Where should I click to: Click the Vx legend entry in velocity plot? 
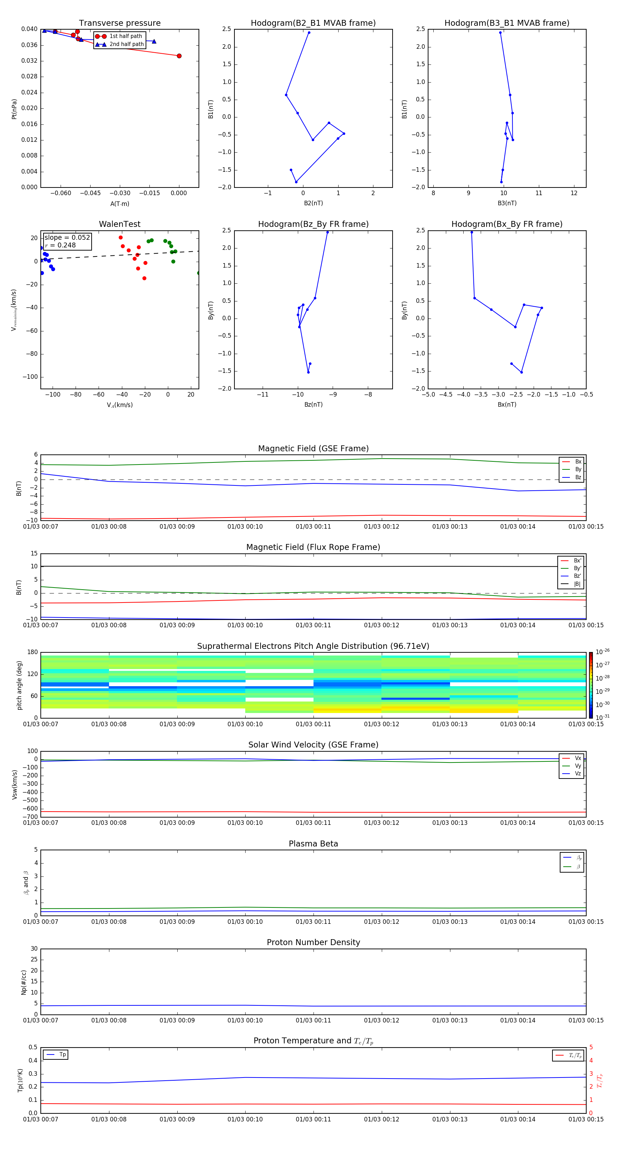[x=572, y=758]
